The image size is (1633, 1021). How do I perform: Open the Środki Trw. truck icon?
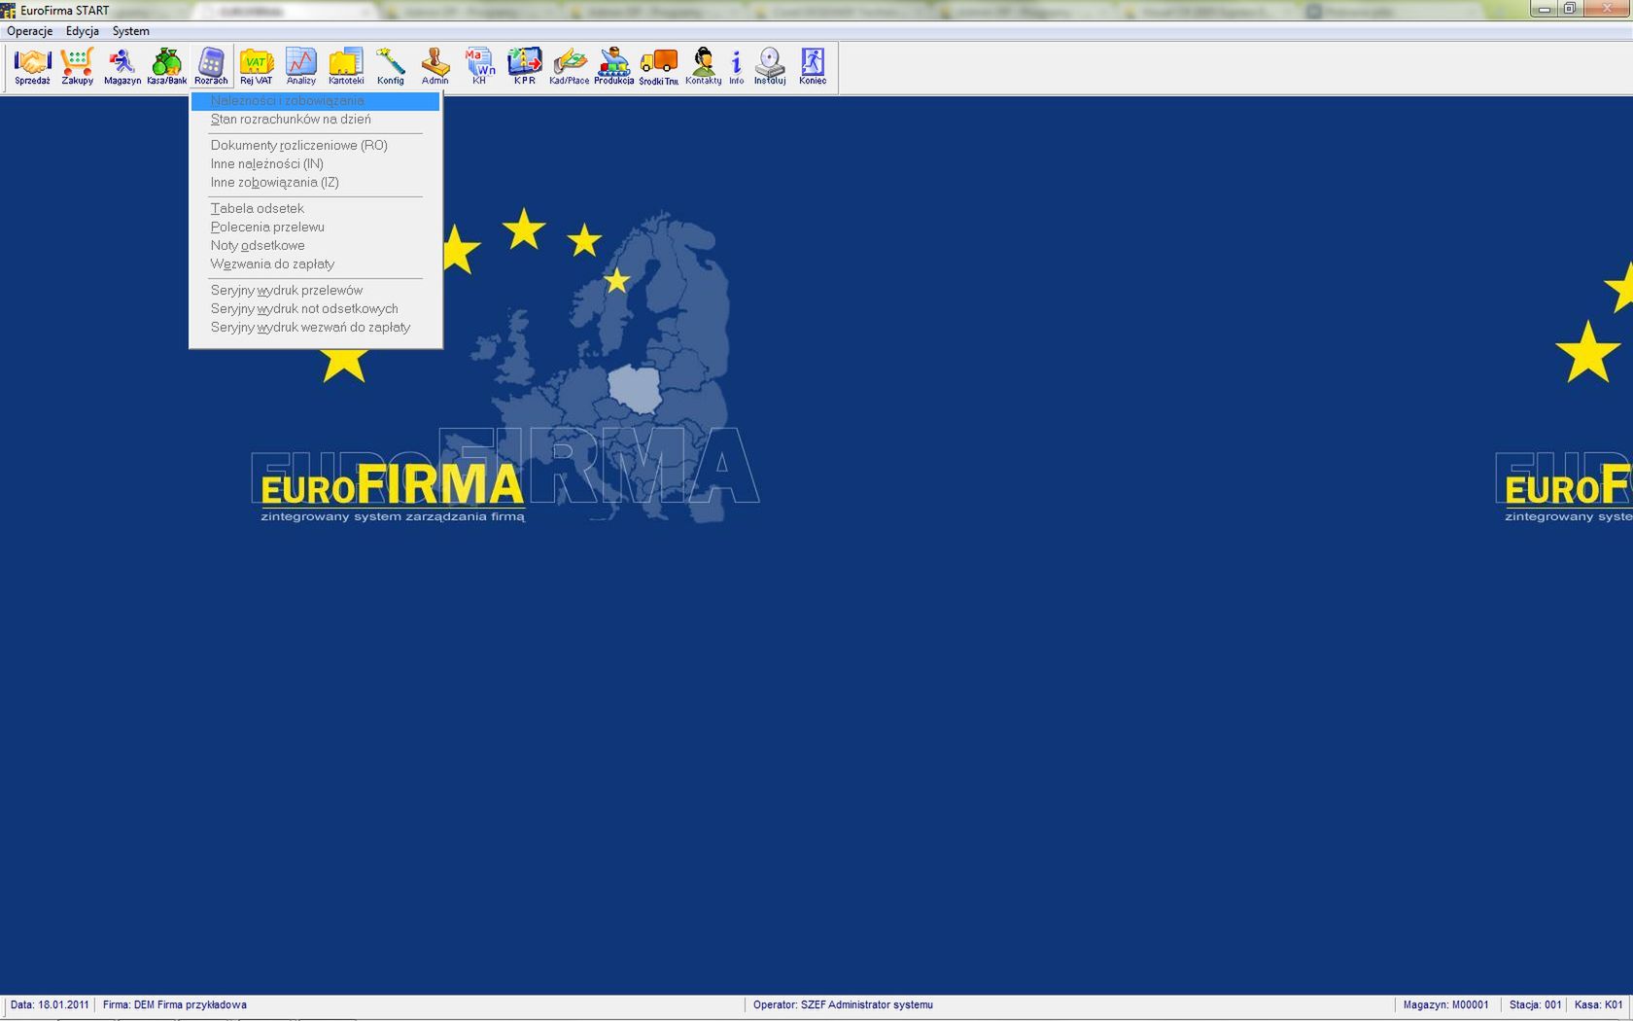pos(659,67)
